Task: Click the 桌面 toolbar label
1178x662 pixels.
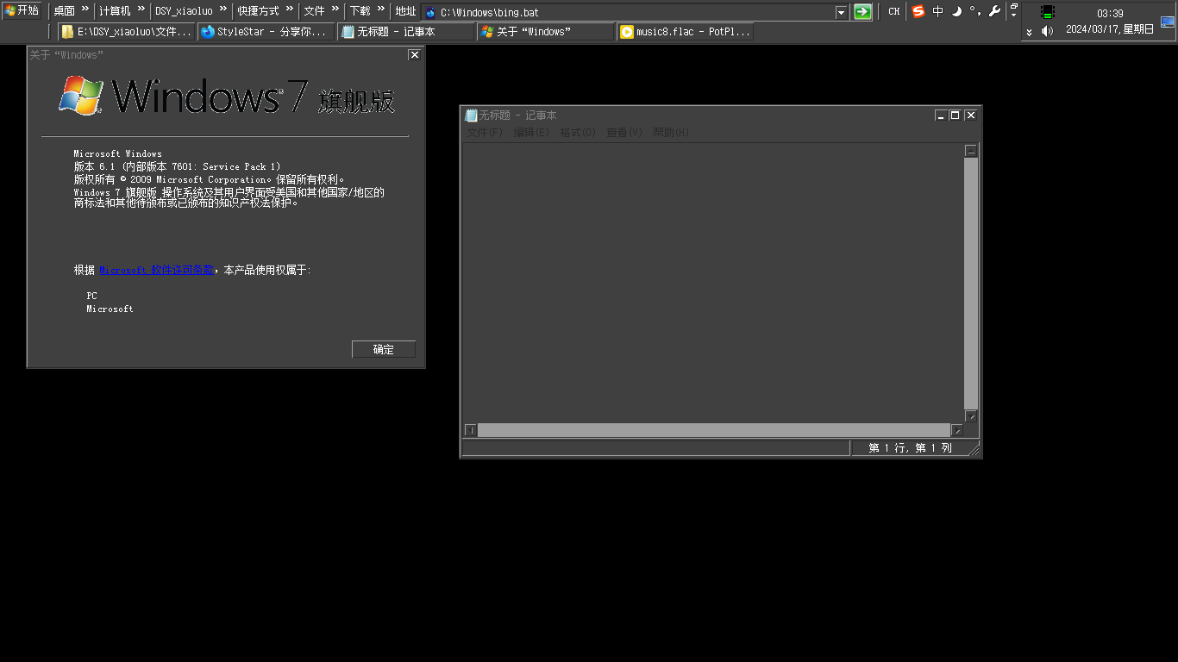Action: pos(64,11)
